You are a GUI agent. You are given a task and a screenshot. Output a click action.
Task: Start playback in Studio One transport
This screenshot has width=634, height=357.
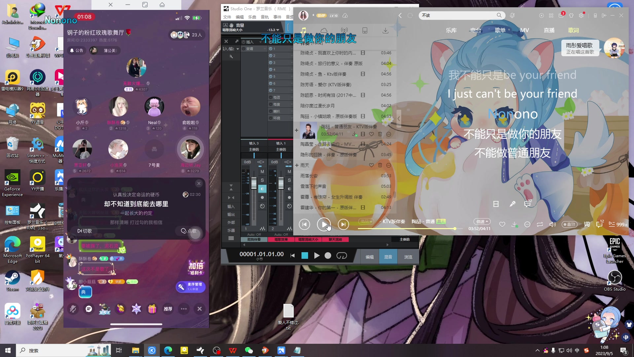pyautogui.click(x=317, y=256)
